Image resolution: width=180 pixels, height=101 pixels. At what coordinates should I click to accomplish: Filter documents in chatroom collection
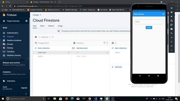pyautogui.click(x=104, y=43)
